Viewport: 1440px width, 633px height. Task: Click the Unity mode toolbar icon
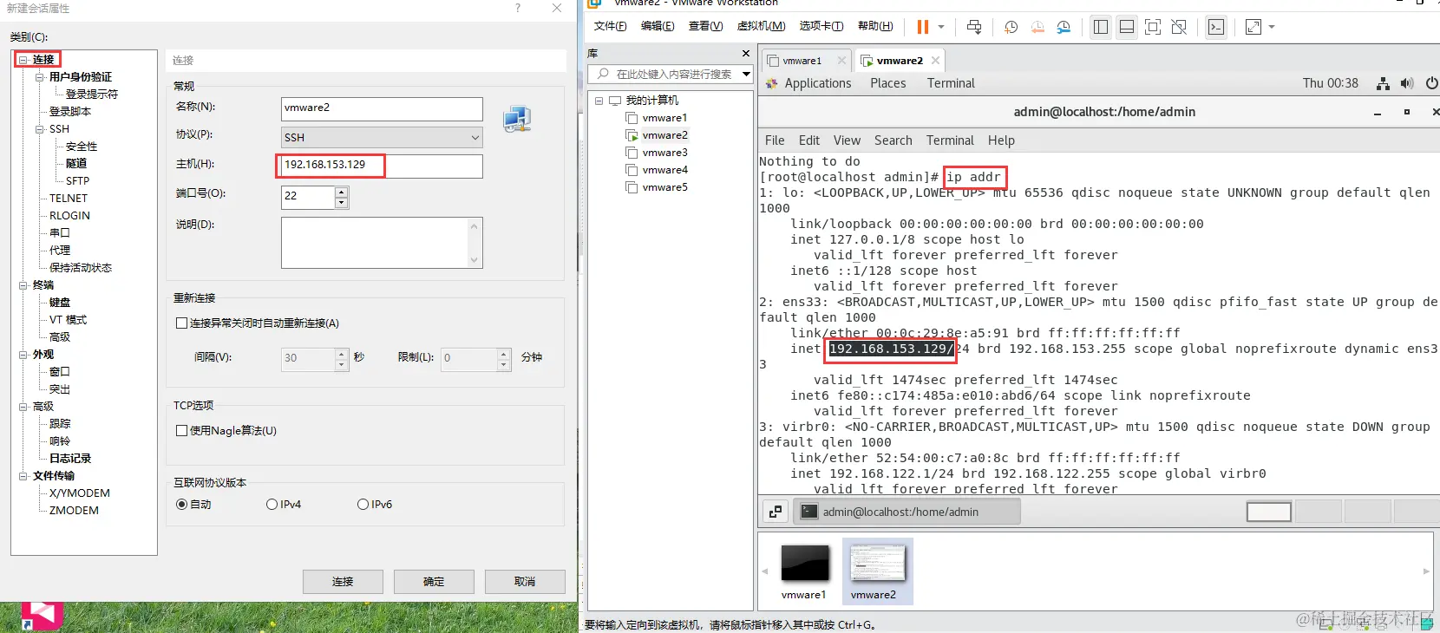point(1179,27)
